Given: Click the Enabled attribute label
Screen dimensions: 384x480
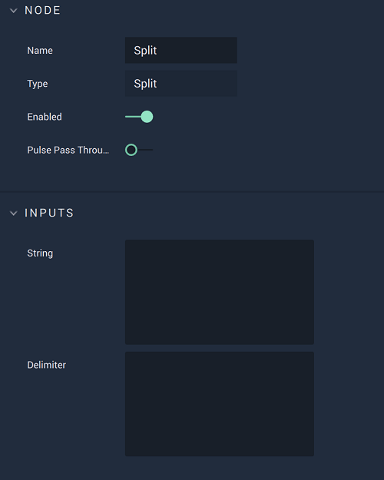Looking at the screenshot, I should 45,117.
